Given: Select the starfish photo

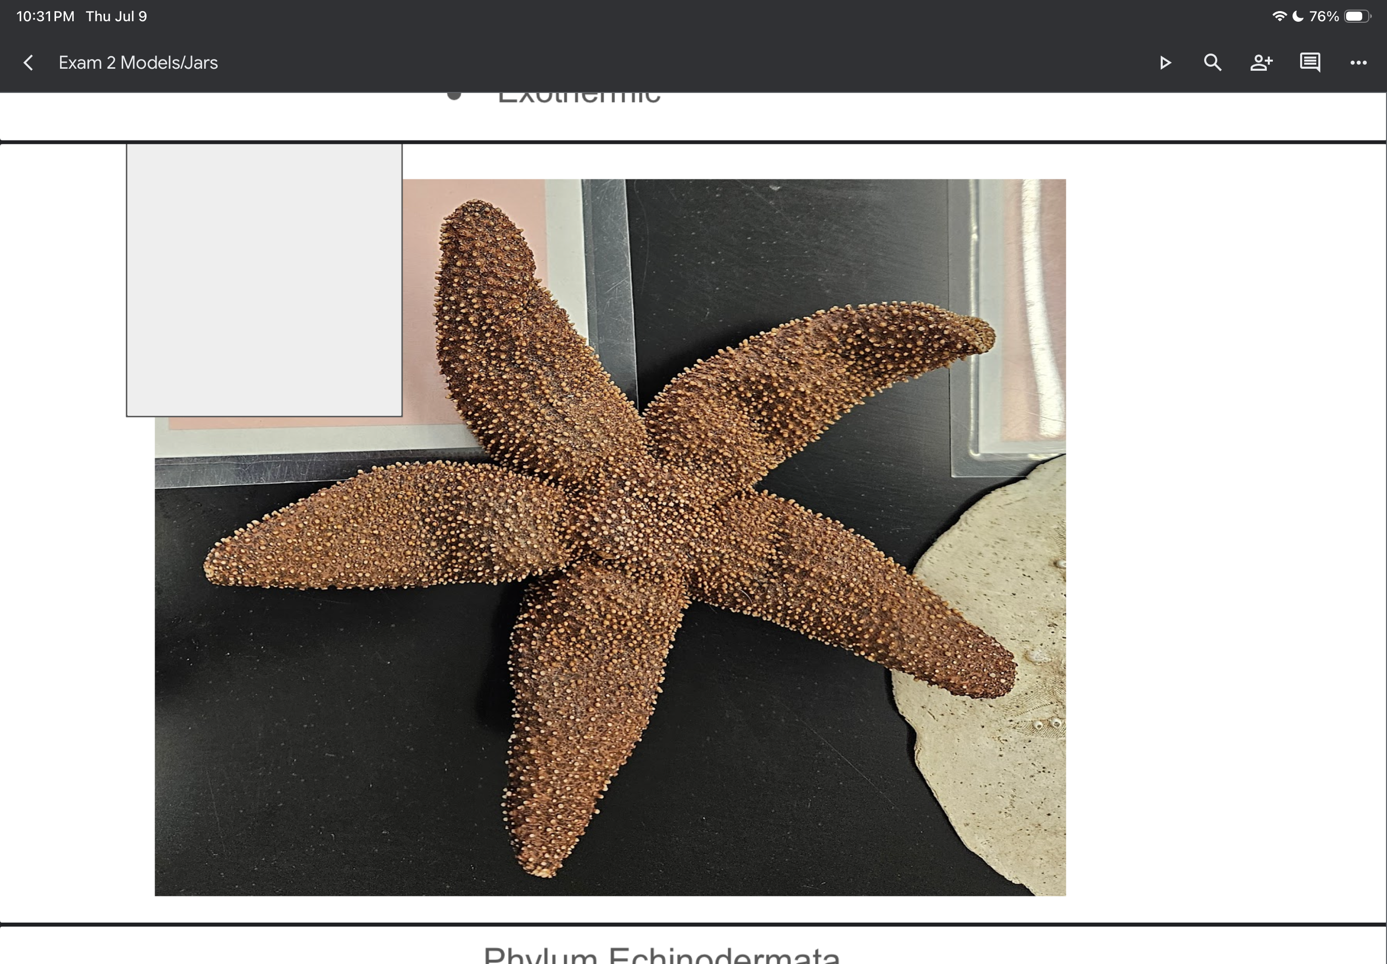Looking at the screenshot, I should pos(610,537).
